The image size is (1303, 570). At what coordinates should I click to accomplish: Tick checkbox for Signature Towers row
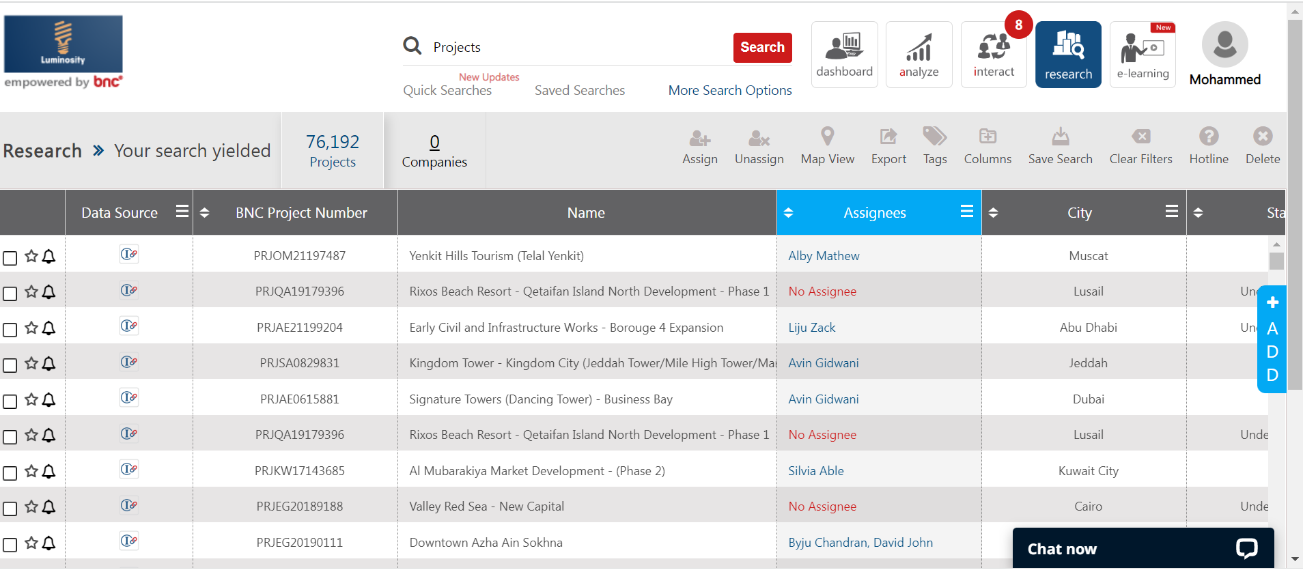(x=10, y=401)
